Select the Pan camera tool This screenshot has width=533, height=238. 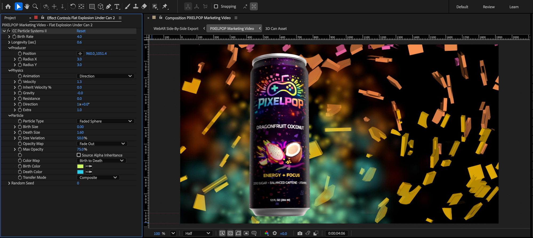pyautogui.click(x=54, y=6)
